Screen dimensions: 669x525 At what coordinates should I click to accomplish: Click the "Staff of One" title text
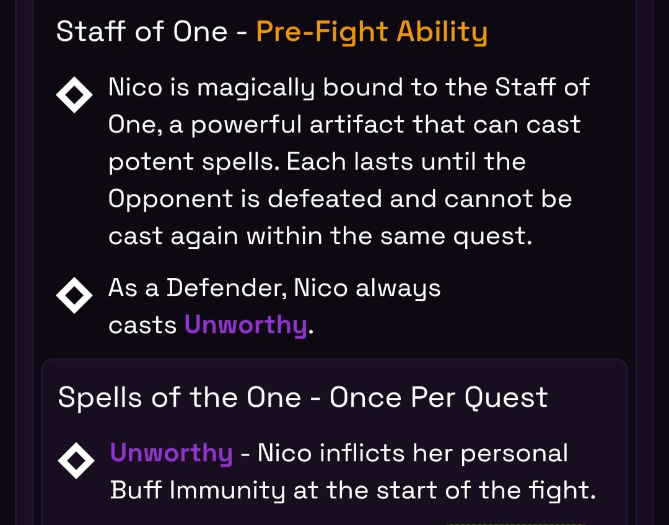[142, 32]
